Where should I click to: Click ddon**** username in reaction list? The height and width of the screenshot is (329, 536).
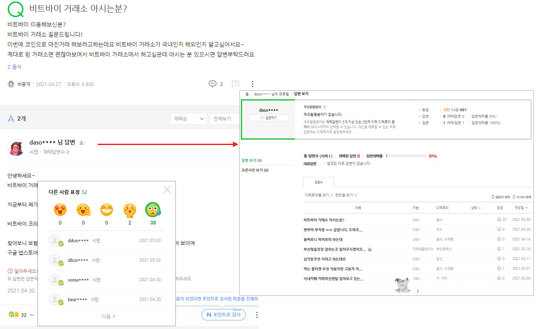tap(78, 241)
